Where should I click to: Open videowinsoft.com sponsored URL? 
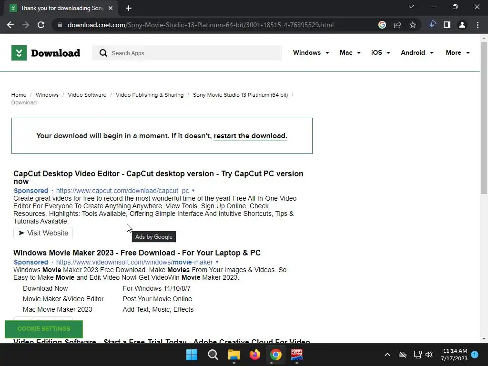tap(134, 263)
